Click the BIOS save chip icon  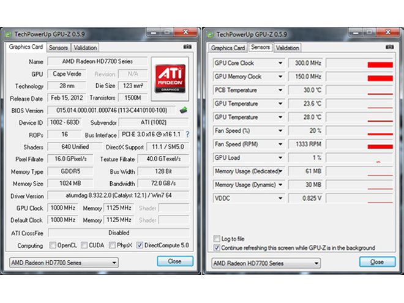point(184,110)
